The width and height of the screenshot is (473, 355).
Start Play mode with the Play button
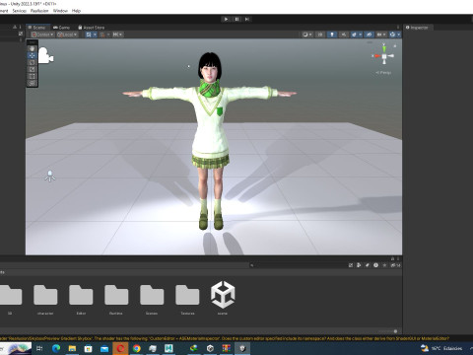[226, 19]
